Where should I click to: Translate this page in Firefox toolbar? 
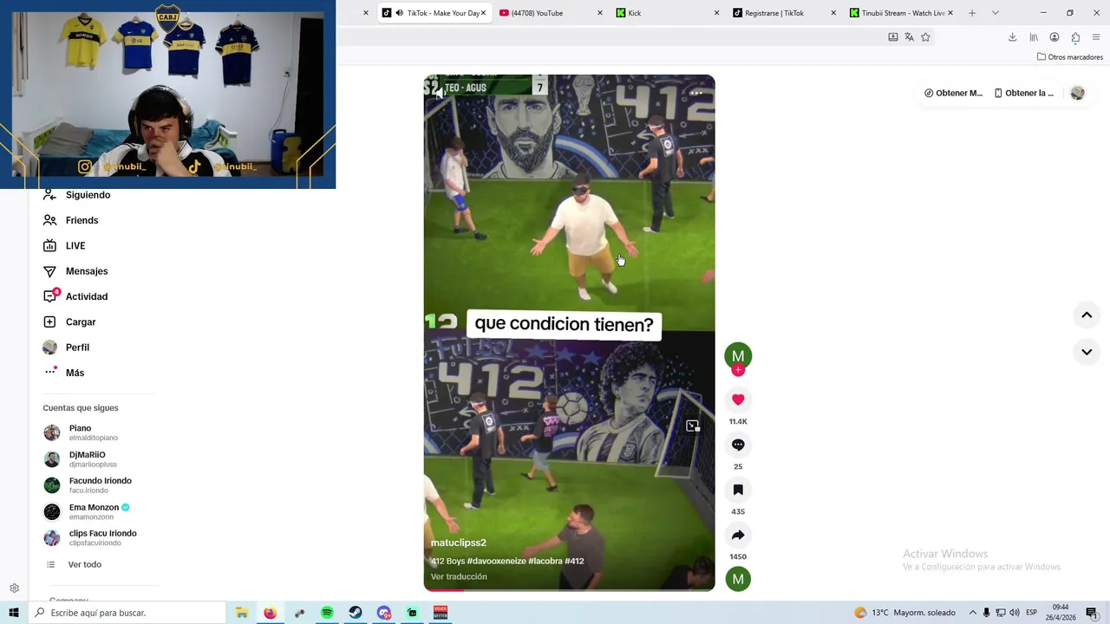(909, 37)
